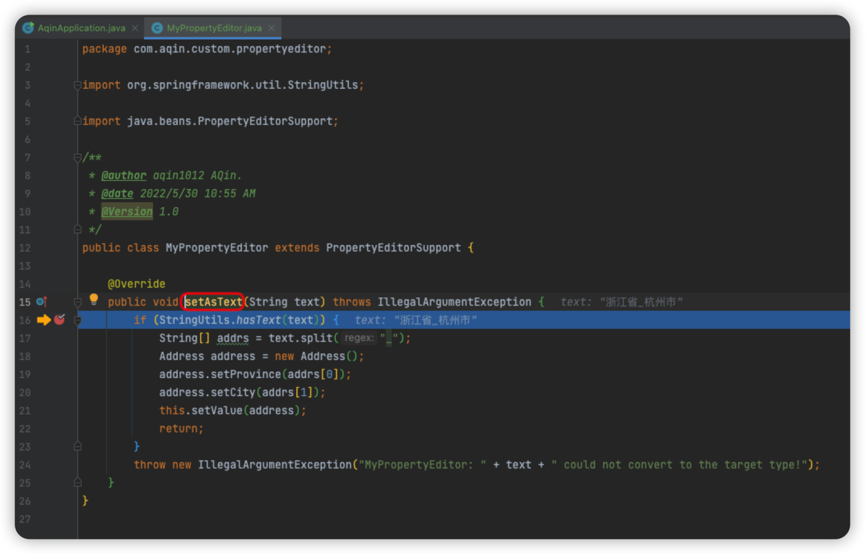
Task: Click the method end fold marker line 25
Action: (x=77, y=483)
